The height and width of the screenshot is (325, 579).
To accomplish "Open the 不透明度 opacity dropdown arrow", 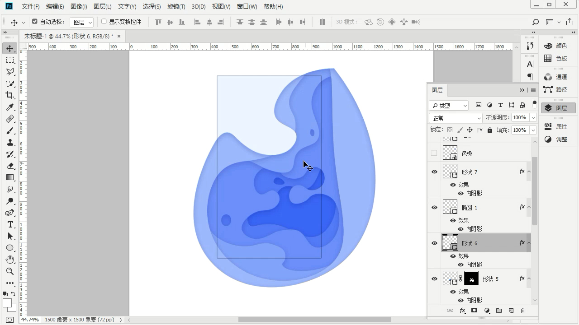I will (533, 118).
